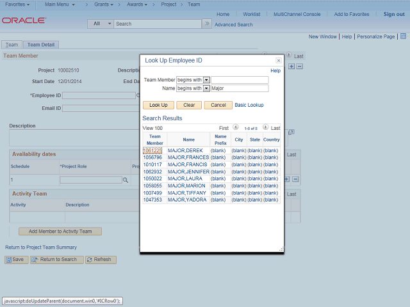Click the next results arrow in Search Results
410x307 pixels.
pos(266,128)
